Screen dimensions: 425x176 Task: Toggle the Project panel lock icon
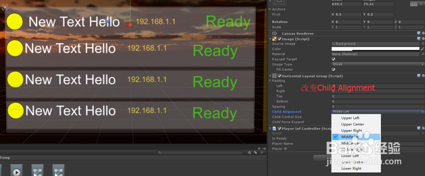tap(259, 148)
